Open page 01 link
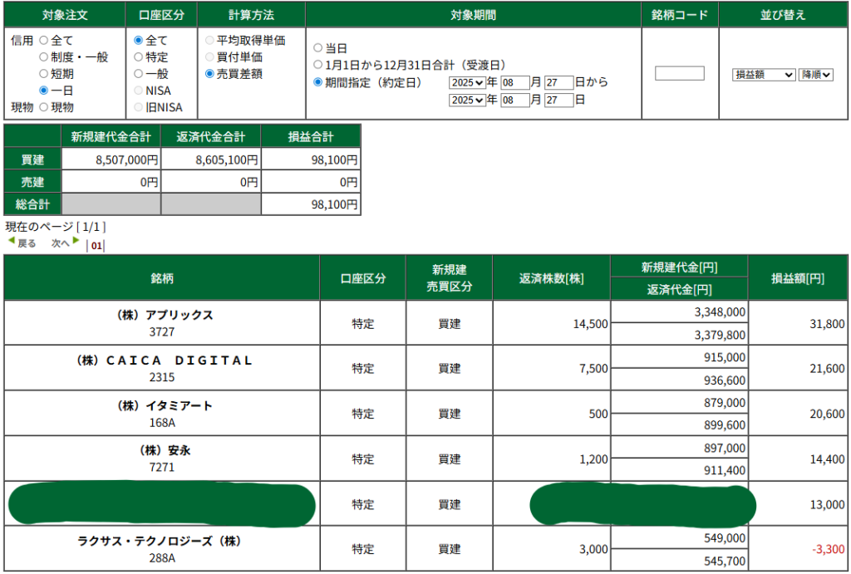This screenshot has width=851, height=574. coord(96,246)
